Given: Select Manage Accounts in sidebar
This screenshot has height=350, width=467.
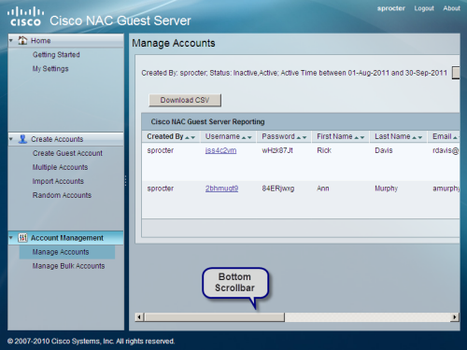Looking at the screenshot, I should click(x=67, y=252).
